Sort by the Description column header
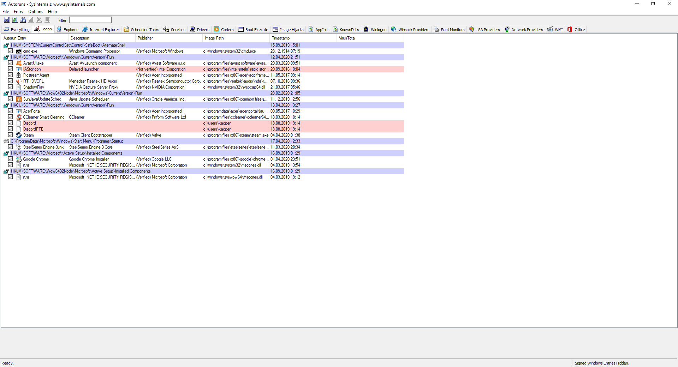This screenshot has height=367, width=678. [101, 38]
